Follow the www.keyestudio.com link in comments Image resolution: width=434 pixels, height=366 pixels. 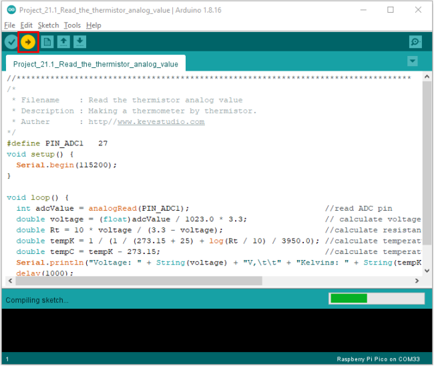coord(161,121)
